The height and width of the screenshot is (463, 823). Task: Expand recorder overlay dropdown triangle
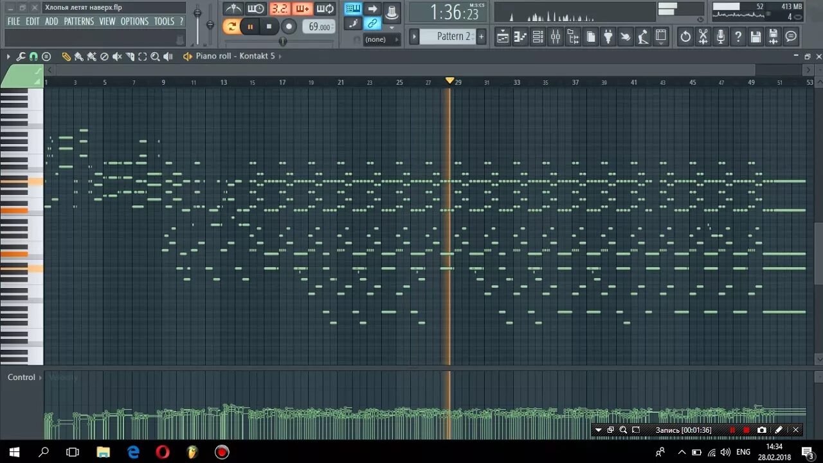click(x=599, y=430)
